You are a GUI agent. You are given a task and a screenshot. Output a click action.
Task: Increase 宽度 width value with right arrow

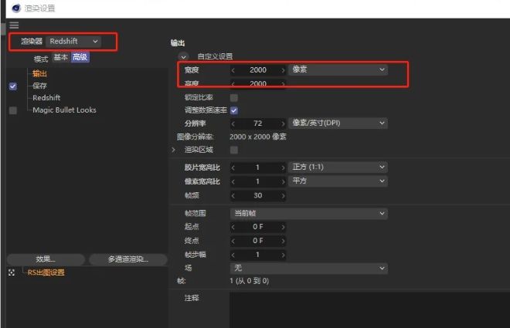[x=283, y=70]
